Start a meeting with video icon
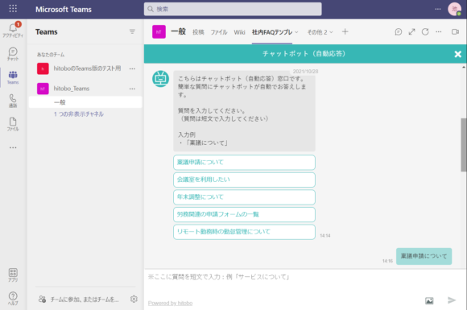Screen dimensions: 467x310 [x=455, y=31]
